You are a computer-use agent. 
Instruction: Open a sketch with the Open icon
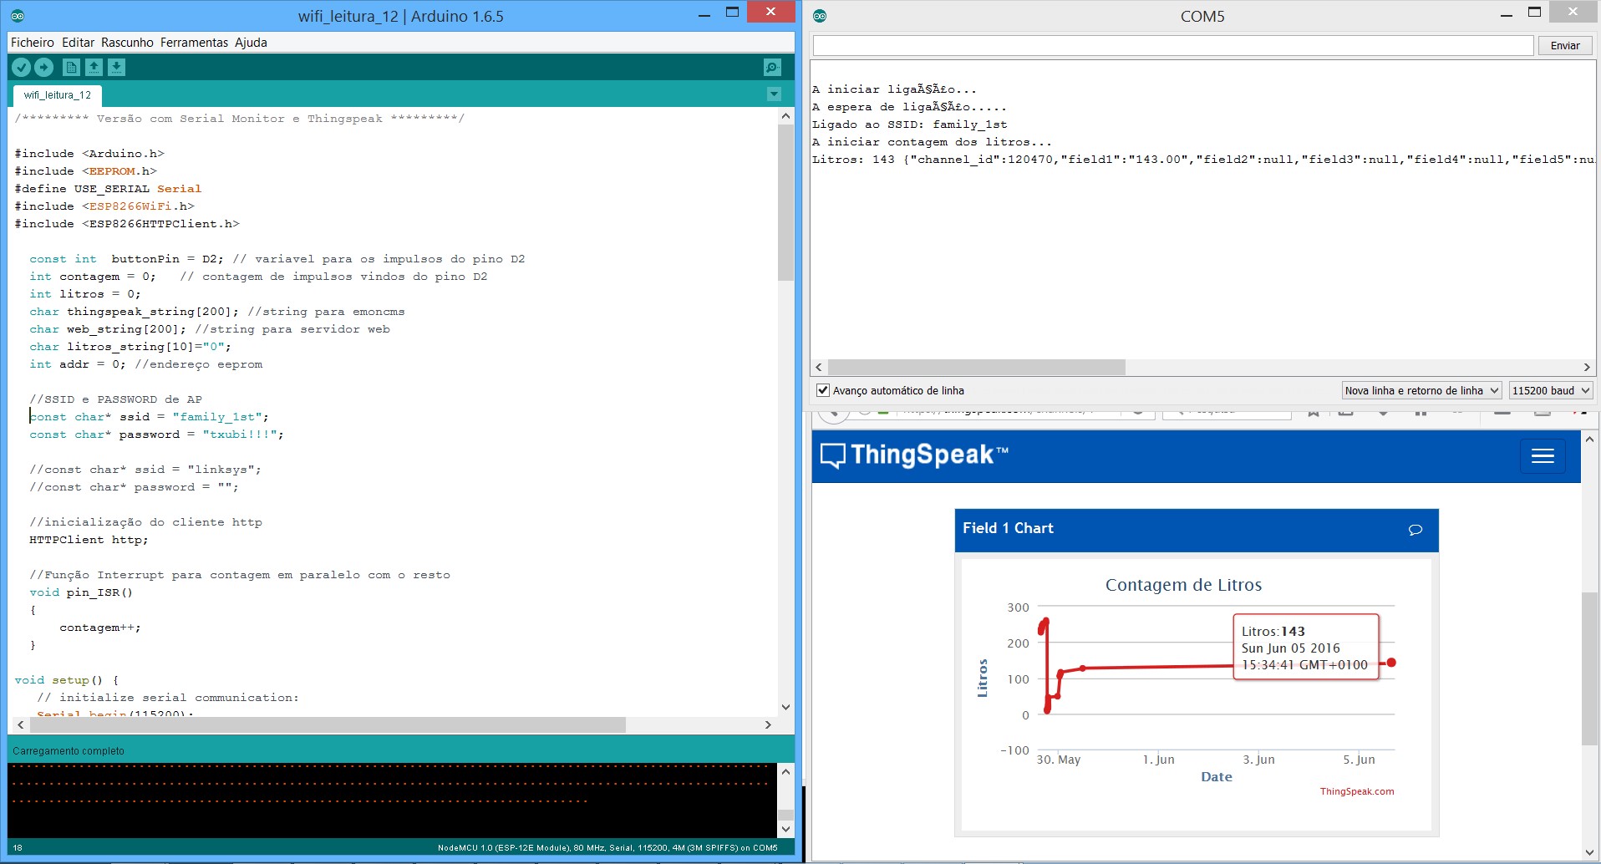[94, 68]
